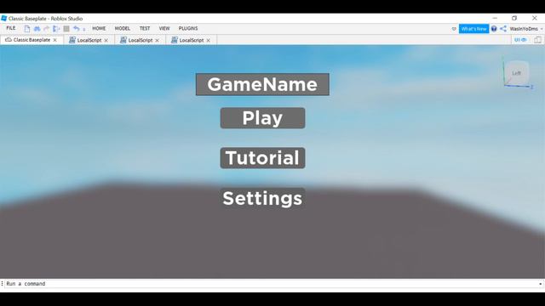
Task: Open the WasInYoDms account dropdown
Action: (526, 29)
